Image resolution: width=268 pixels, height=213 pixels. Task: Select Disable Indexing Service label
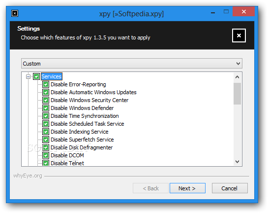click(x=80, y=132)
